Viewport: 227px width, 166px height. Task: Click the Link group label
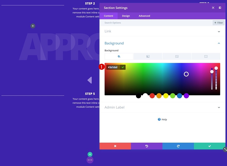point(108,31)
